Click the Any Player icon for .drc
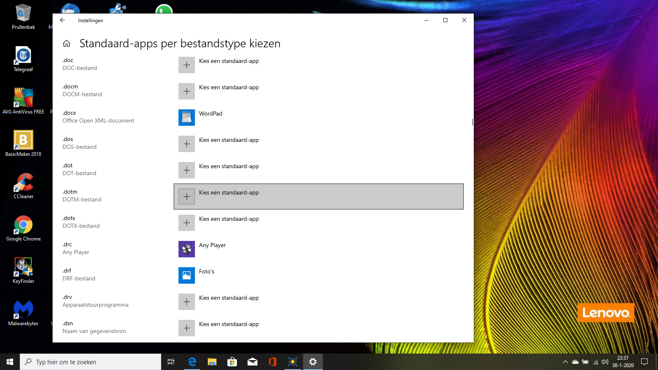 coord(186,249)
